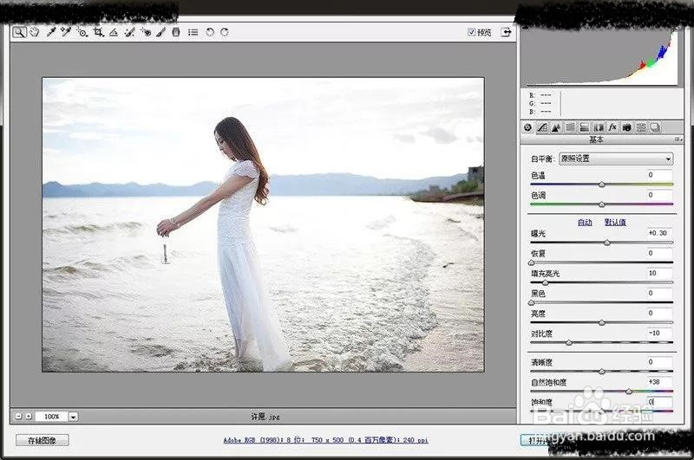The image size is (694, 460).
Task: Click the 黑色 value field
Action: click(x=659, y=293)
